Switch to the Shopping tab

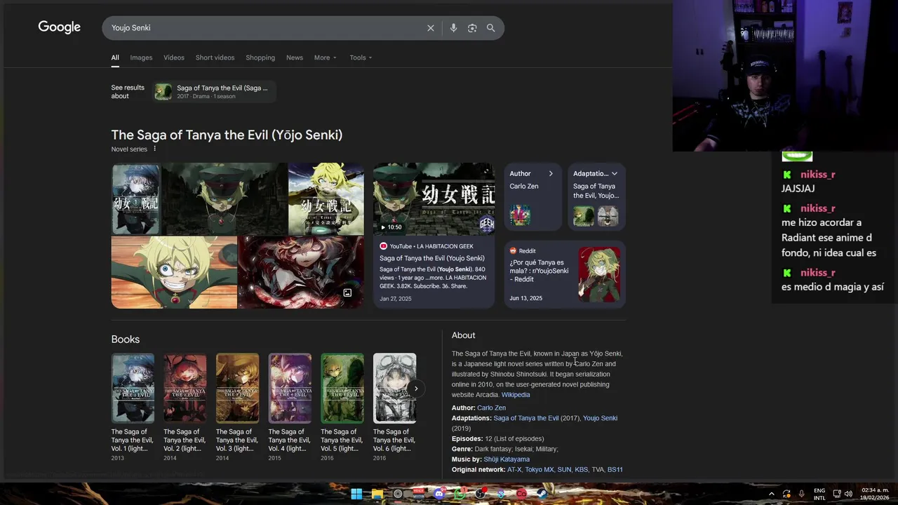(x=260, y=58)
